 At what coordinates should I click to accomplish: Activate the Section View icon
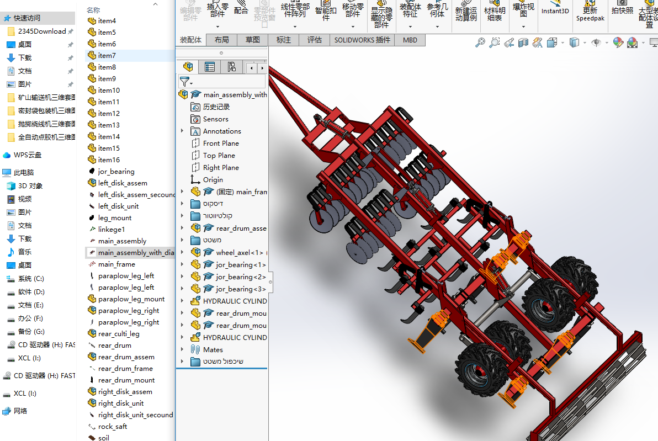coord(523,42)
